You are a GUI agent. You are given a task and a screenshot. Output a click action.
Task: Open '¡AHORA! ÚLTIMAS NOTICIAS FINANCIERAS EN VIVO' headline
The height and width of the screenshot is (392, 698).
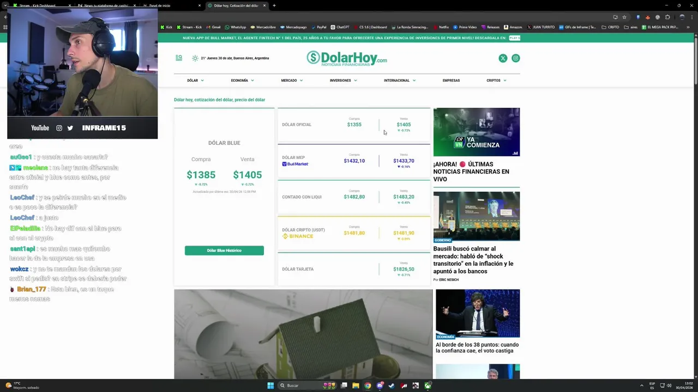click(472, 171)
